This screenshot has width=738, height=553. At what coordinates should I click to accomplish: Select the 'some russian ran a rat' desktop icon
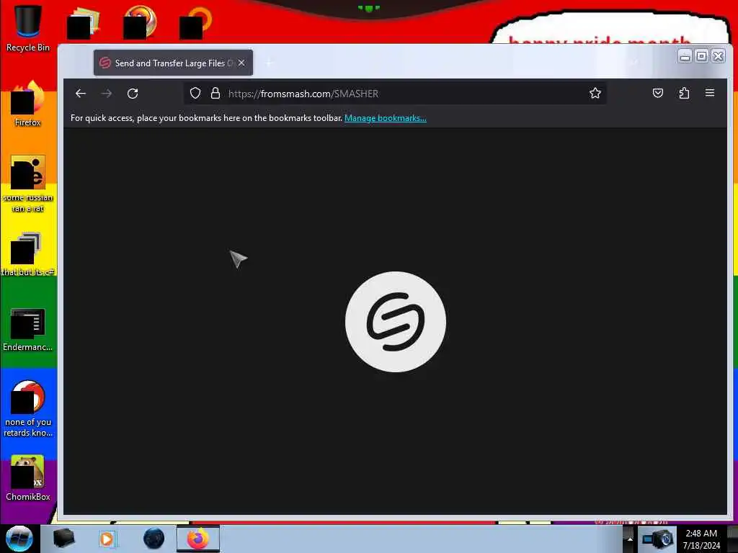coord(28,184)
